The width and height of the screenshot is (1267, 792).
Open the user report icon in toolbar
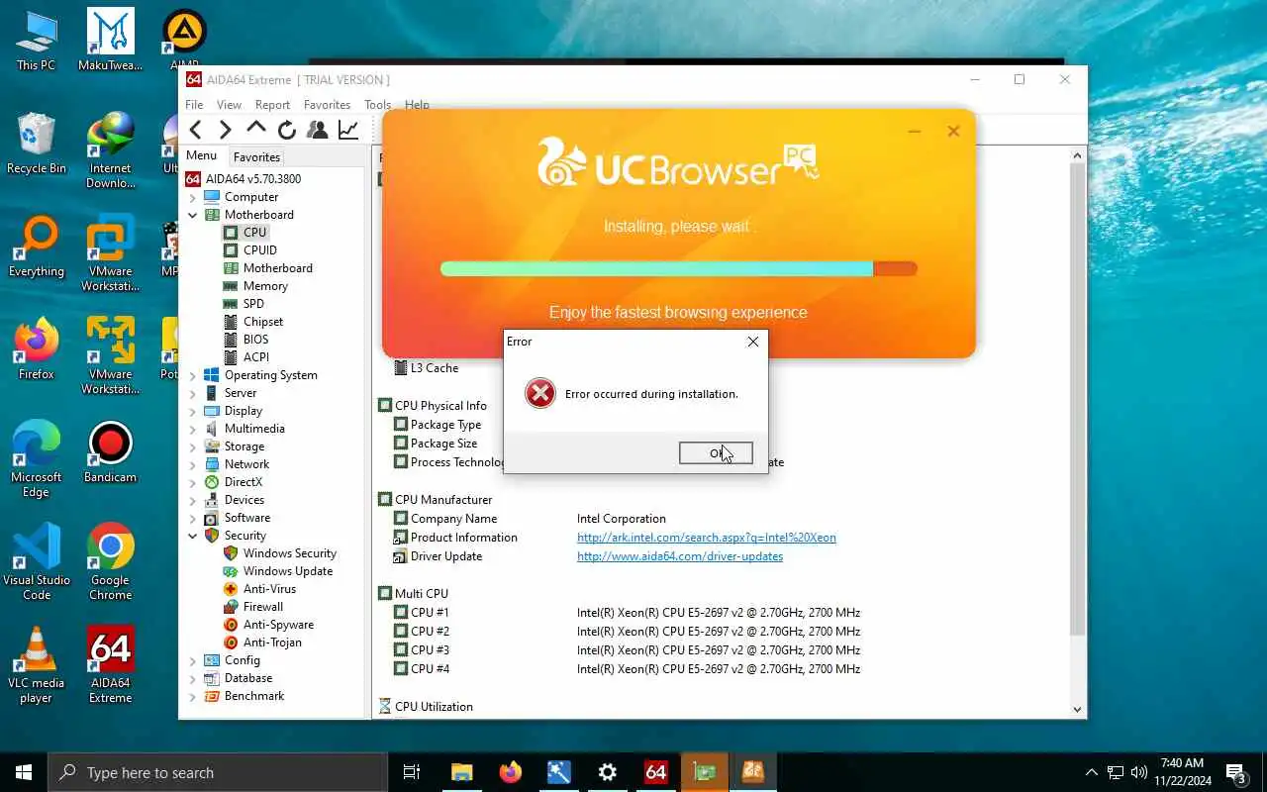coord(318,130)
